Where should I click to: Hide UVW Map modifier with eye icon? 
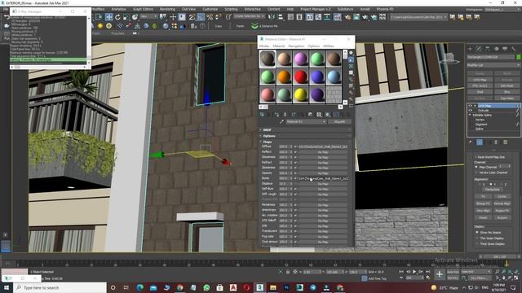click(471, 106)
